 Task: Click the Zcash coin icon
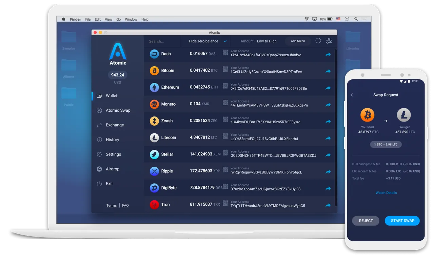(154, 121)
